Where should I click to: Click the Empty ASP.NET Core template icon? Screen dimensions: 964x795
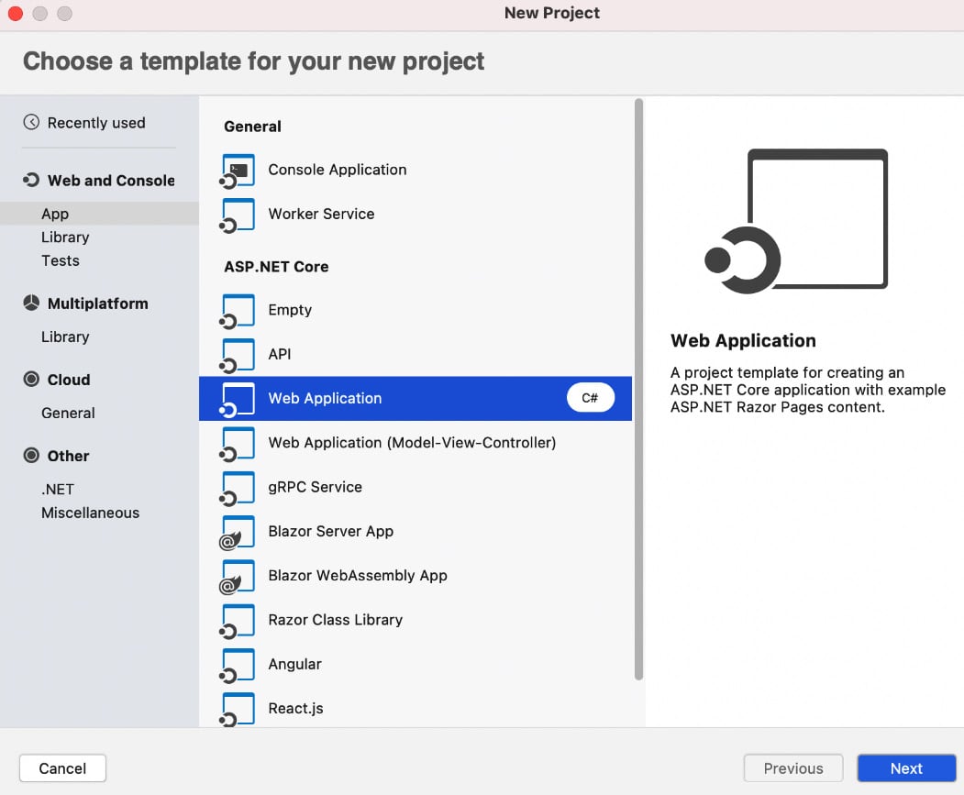[x=238, y=311]
